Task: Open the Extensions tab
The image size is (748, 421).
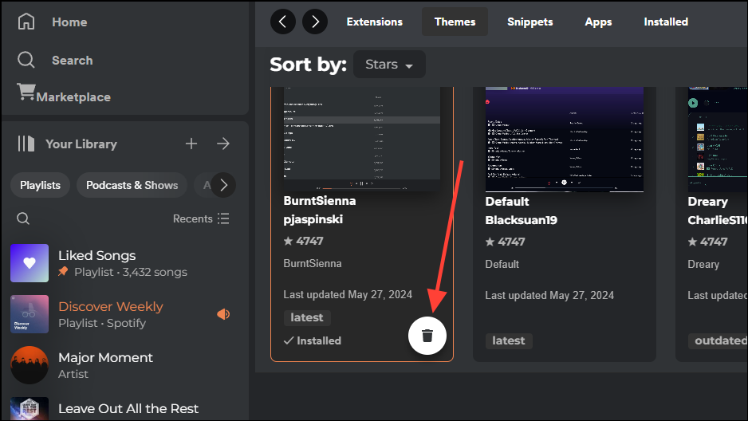Action: point(375,22)
